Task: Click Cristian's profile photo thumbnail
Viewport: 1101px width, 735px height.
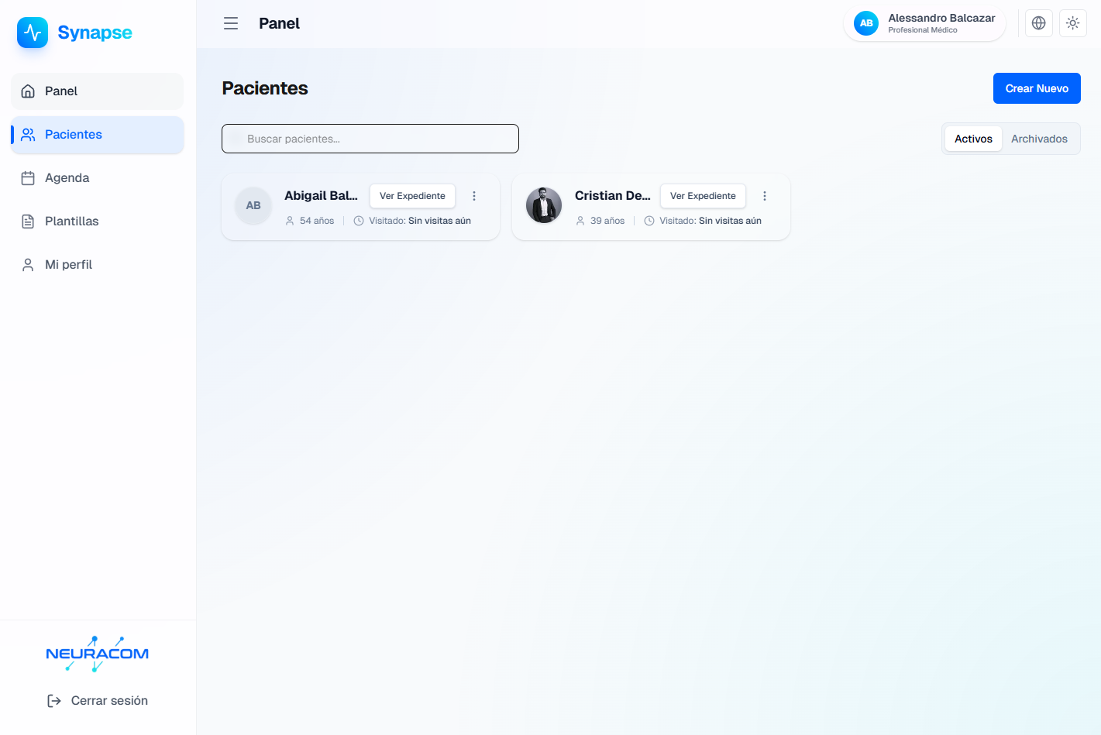Action: [x=544, y=205]
